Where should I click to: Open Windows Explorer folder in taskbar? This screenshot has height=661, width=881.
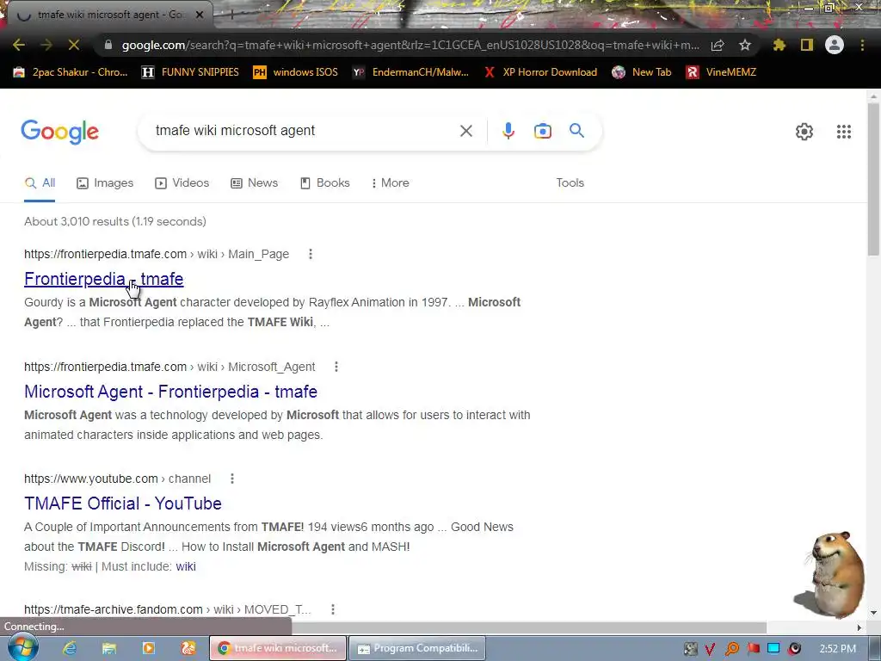pos(109,648)
